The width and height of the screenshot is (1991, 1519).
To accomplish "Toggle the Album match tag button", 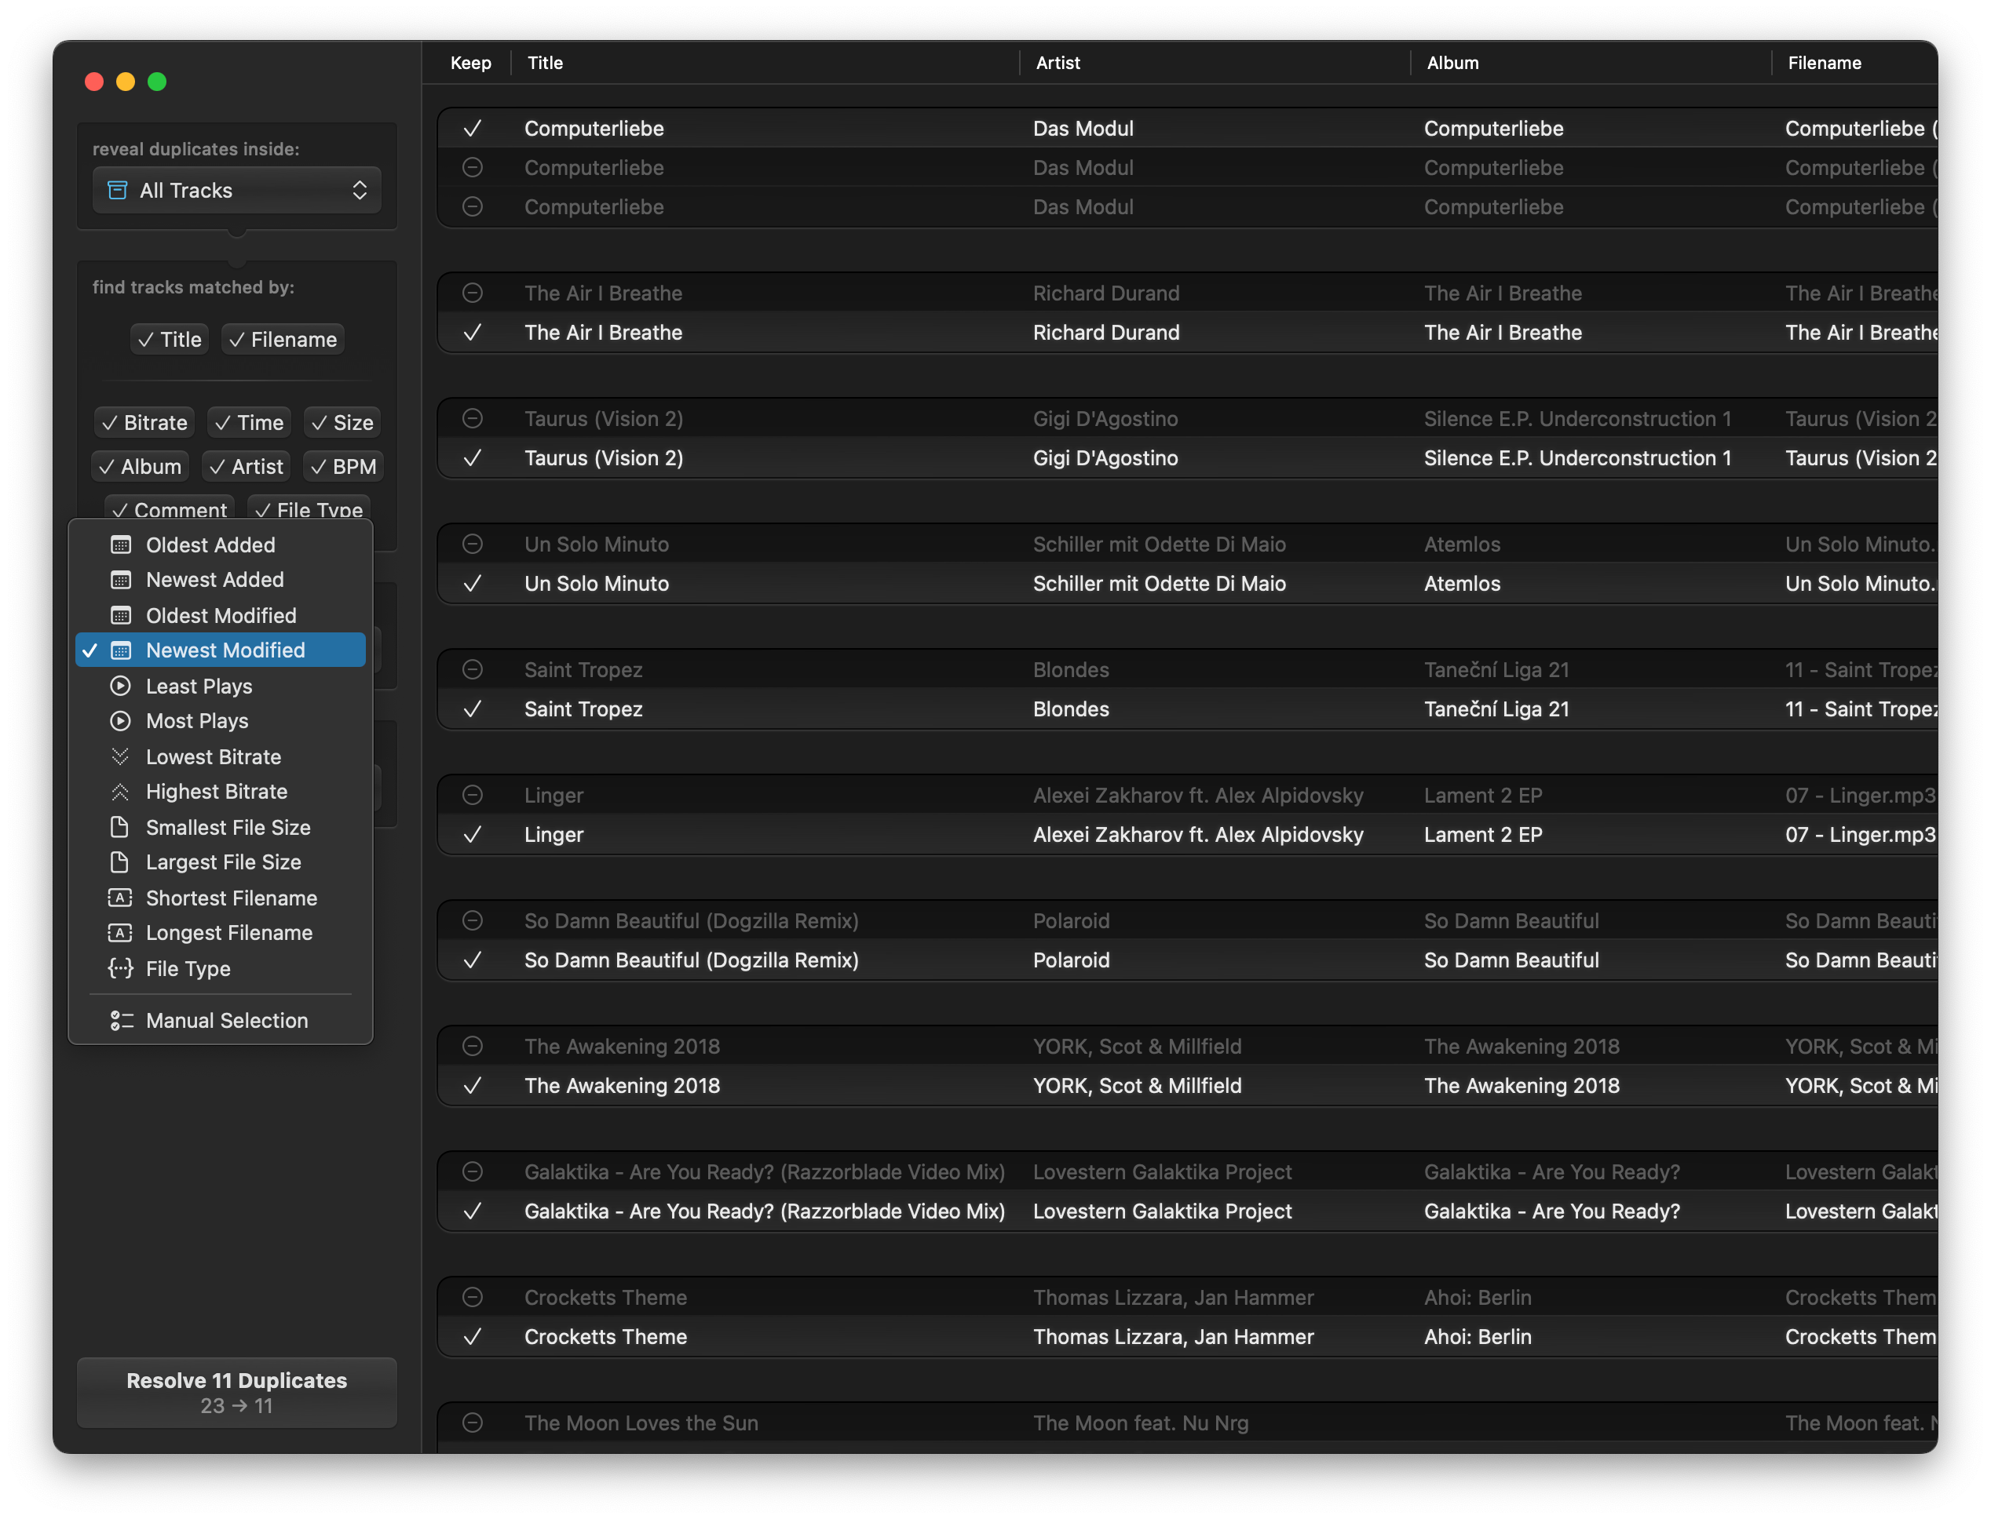I will (x=141, y=467).
